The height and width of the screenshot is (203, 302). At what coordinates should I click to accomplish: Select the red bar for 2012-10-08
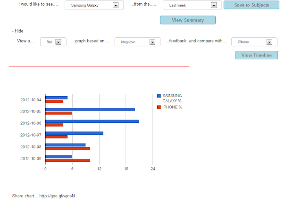(x=67, y=148)
